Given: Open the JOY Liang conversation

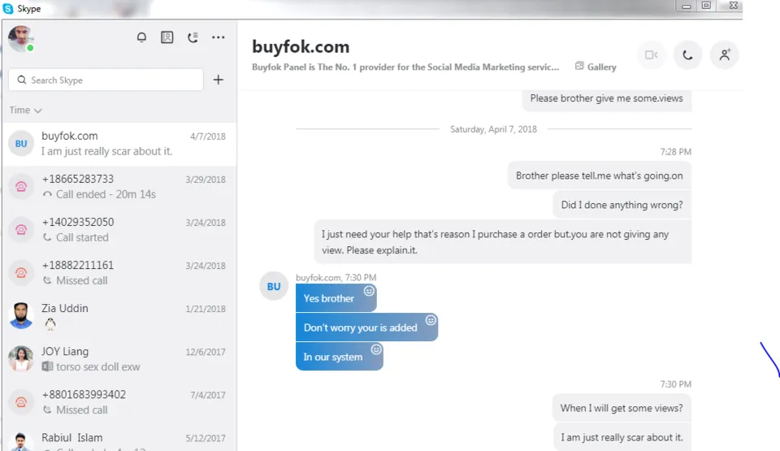Looking at the screenshot, I should [x=119, y=359].
